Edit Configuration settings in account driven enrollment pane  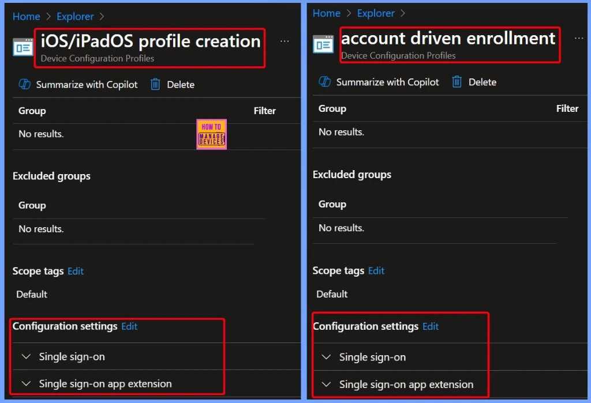(x=431, y=326)
